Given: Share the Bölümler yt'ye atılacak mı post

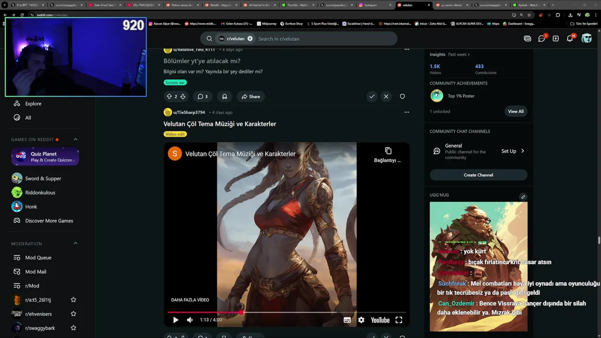Looking at the screenshot, I should [251, 96].
